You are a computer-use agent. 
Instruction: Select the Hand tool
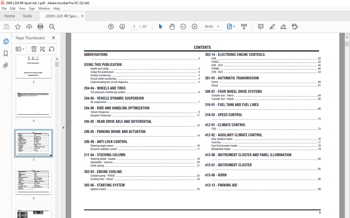172,26
